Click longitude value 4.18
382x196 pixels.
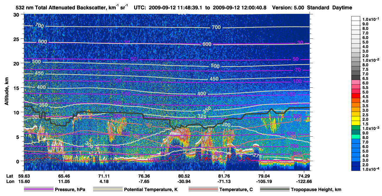[x=104, y=182]
